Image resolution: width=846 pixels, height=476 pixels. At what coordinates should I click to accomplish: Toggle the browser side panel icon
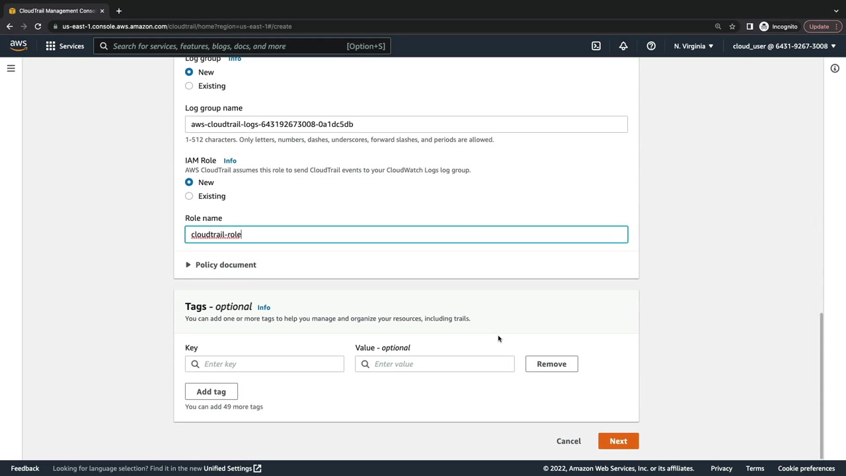click(750, 26)
